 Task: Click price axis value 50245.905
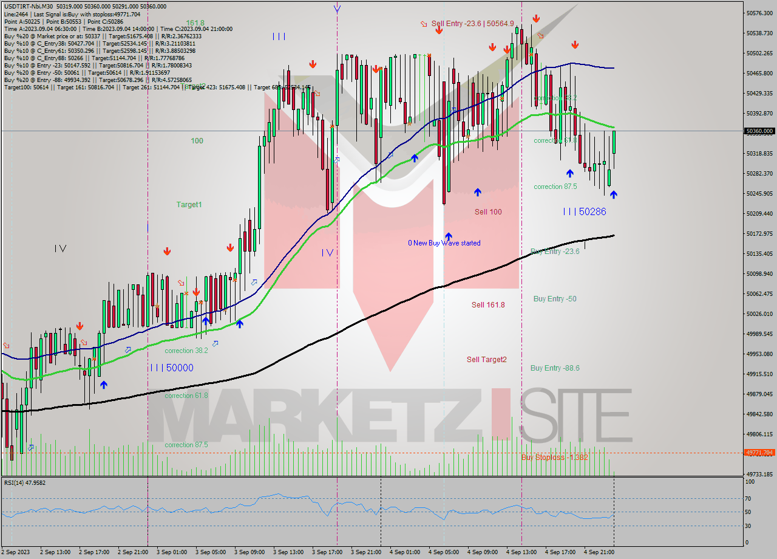759,193
